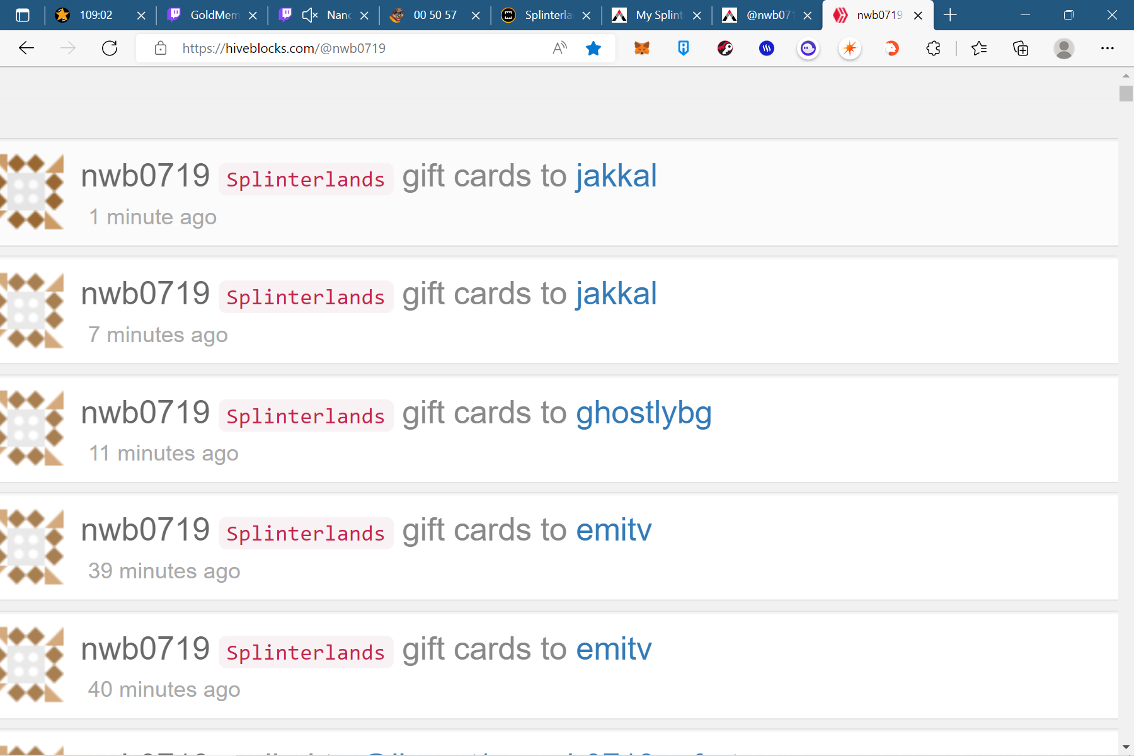Image resolution: width=1134 pixels, height=756 pixels.
Task: Click the favorites star in address bar
Action: tap(593, 48)
